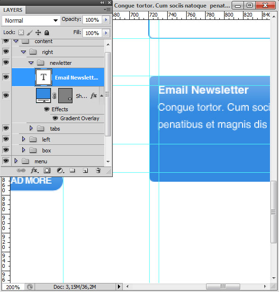Select the blue shape layer thumbnail
The height and width of the screenshot is (292, 279).
click(x=43, y=96)
